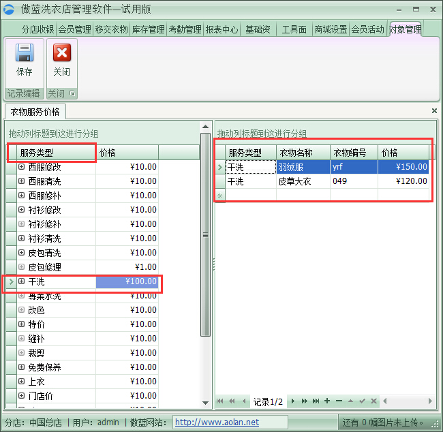
Task: Sort by left grid 服务类型 column header
Action: [x=56, y=153]
